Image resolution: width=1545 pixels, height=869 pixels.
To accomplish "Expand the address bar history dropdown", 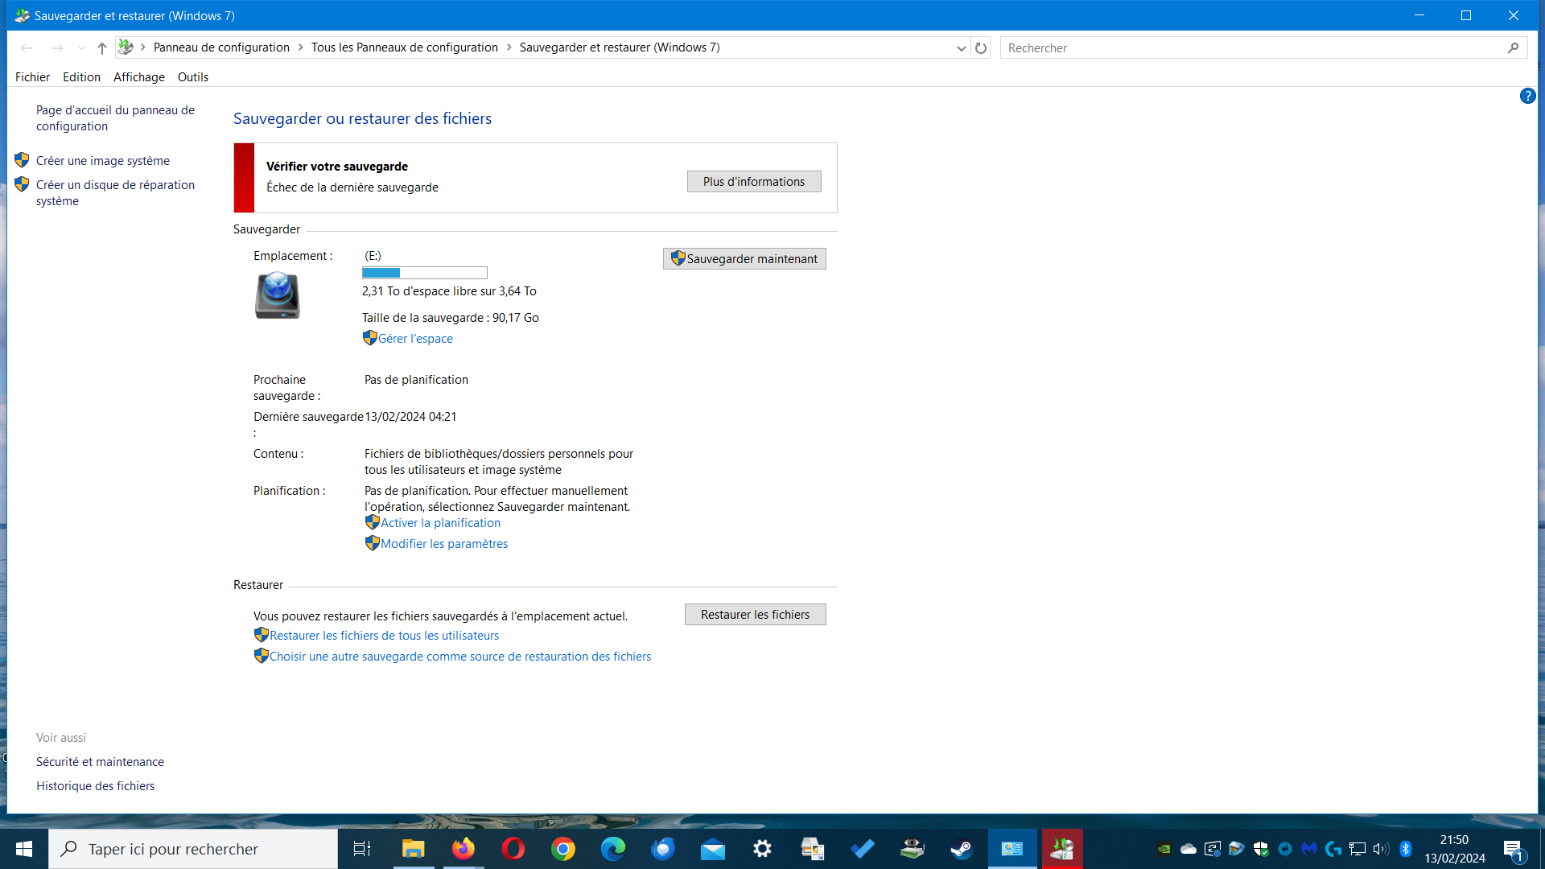I will click(x=961, y=48).
